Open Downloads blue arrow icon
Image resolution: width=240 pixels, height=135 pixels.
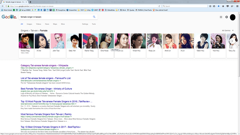218,6
